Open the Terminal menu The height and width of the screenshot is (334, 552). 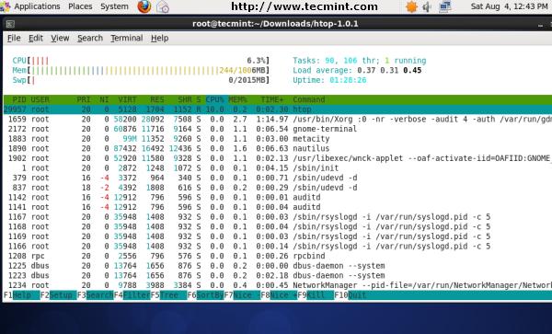tap(127, 38)
